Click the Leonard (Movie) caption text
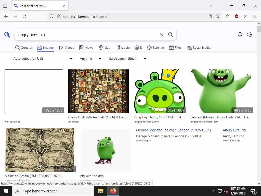The width and height of the screenshot is (261, 196). (x=221, y=117)
